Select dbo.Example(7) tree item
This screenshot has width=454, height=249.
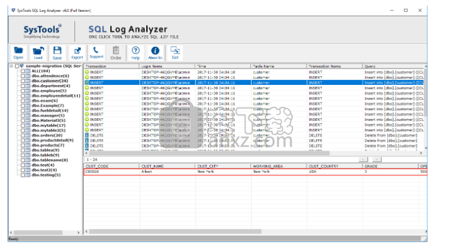click(x=48, y=106)
